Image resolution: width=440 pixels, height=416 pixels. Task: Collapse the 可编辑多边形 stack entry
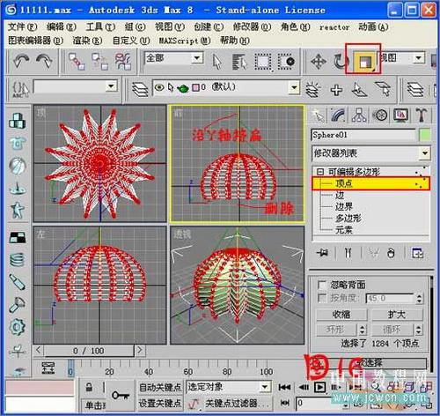pyautogui.click(x=320, y=172)
